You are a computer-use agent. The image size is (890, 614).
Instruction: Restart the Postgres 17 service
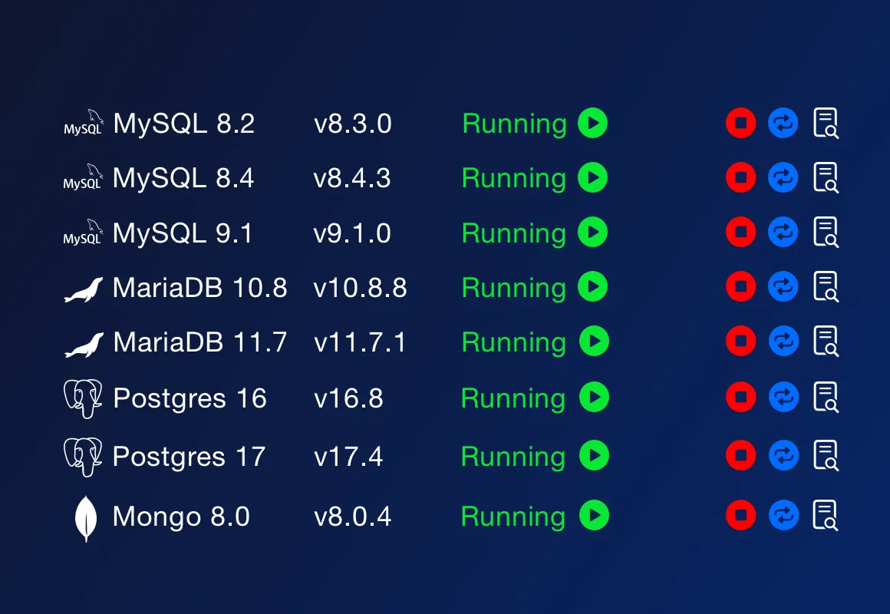point(784,455)
